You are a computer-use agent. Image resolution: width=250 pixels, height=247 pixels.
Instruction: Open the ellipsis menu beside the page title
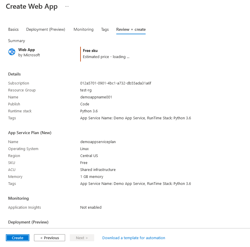pos(67,6)
